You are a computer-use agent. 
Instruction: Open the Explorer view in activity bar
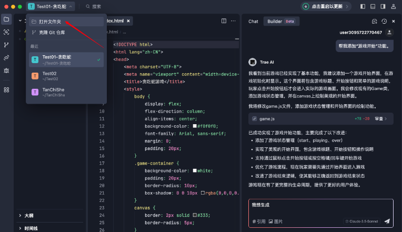[6, 19]
